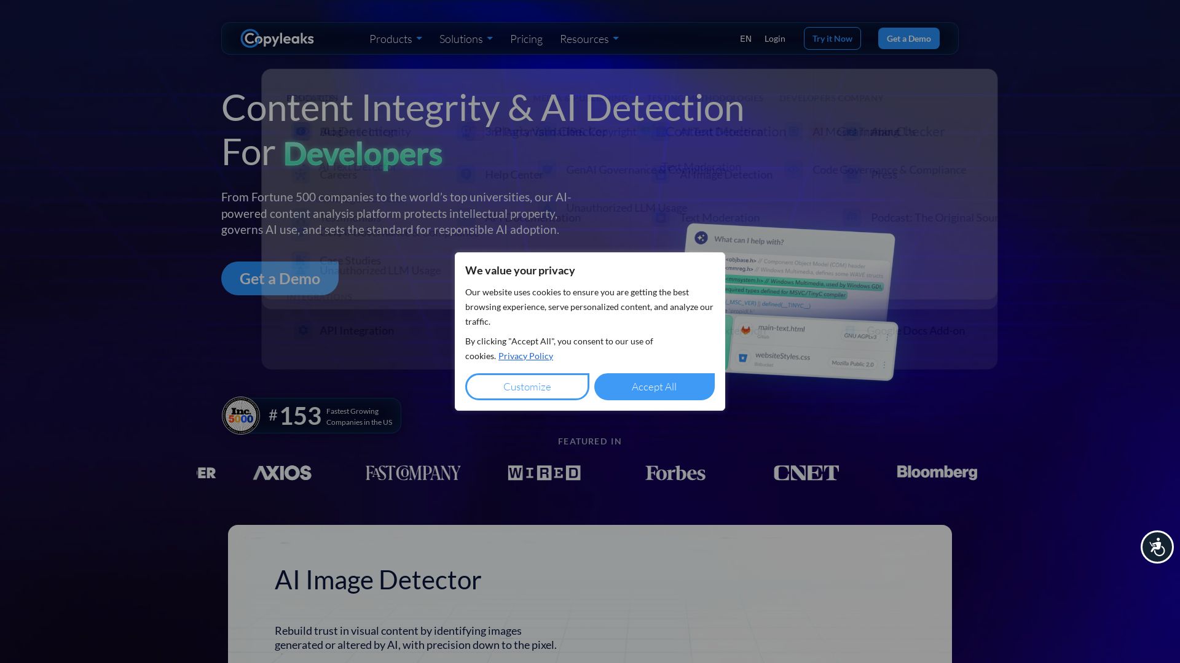Expand the Resources dropdown menu
This screenshot has height=663, width=1180.
tap(589, 39)
